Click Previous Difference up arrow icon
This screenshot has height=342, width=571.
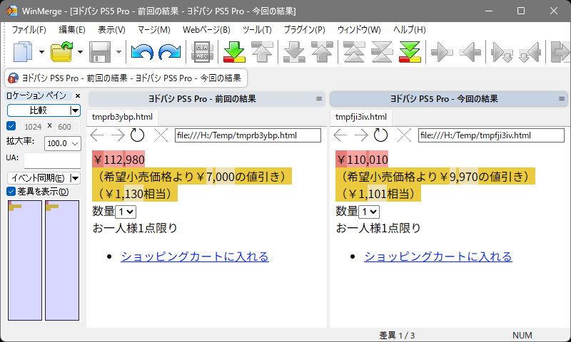tap(262, 51)
